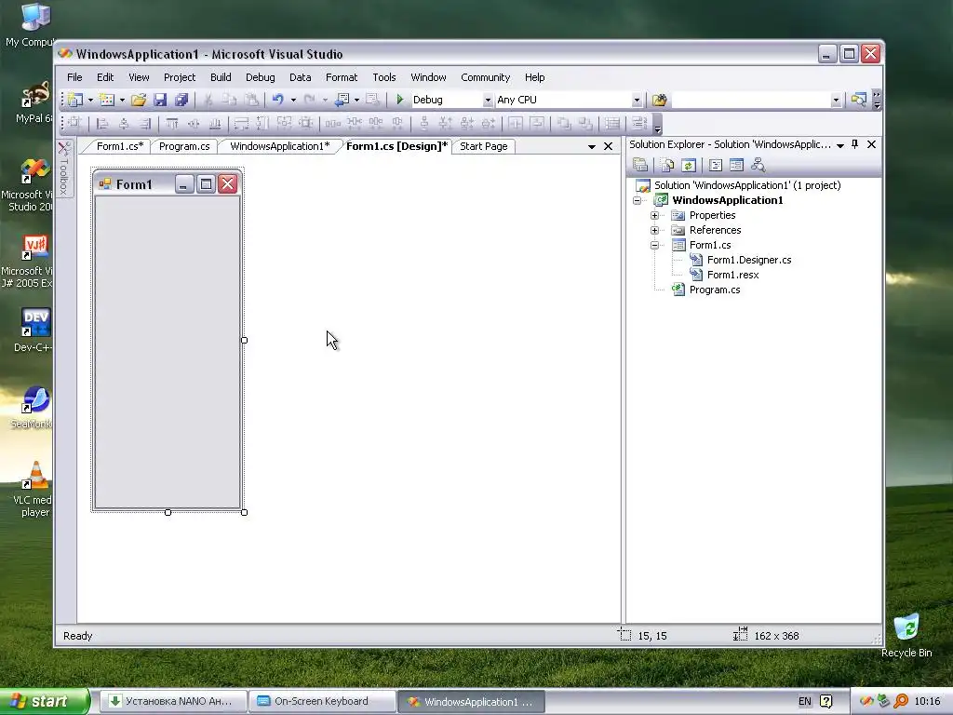The width and height of the screenshot is (953, 715).
Task: Open the Solution Explorer window position dropdown
Action: (x=840, y=145)
